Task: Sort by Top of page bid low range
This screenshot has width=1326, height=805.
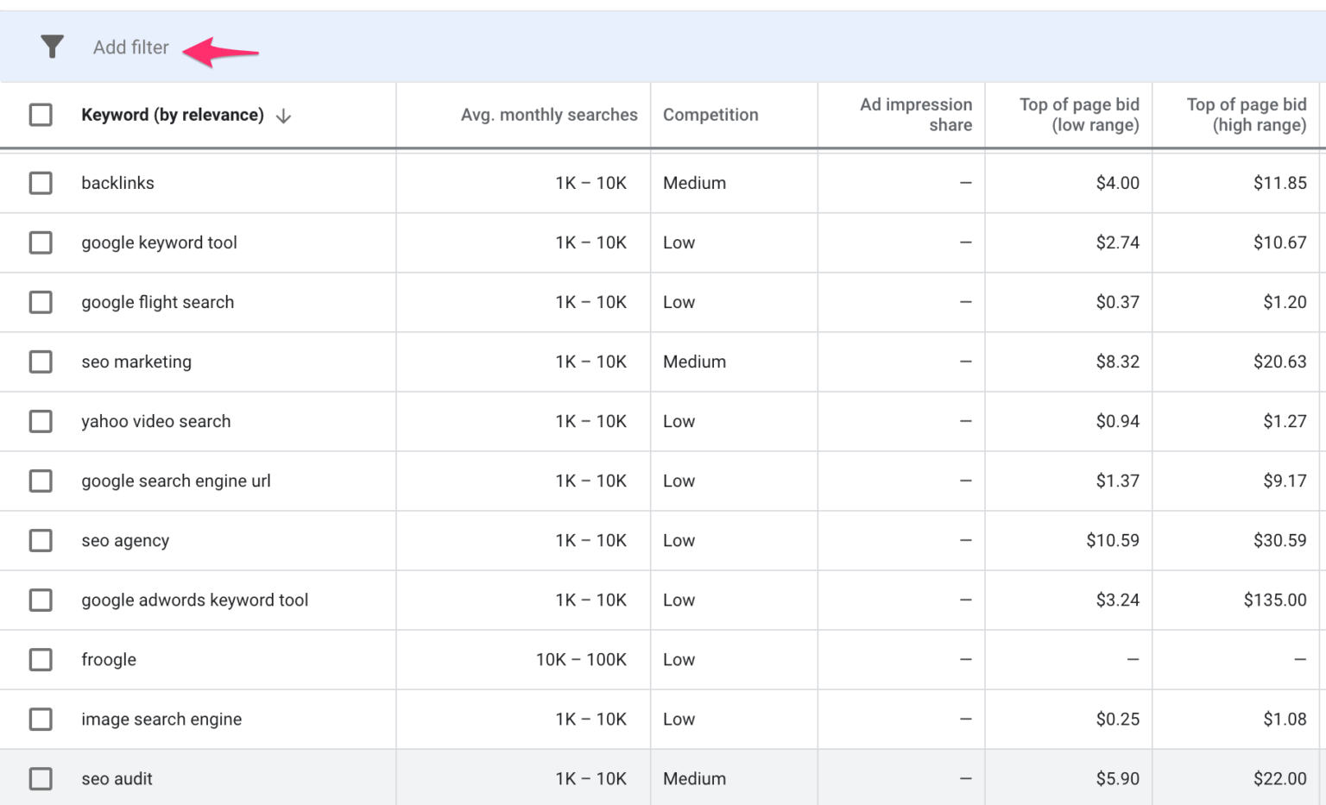Action: [x=1079, y=114]
